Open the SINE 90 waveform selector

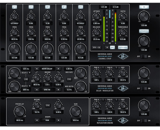point(47,90)
